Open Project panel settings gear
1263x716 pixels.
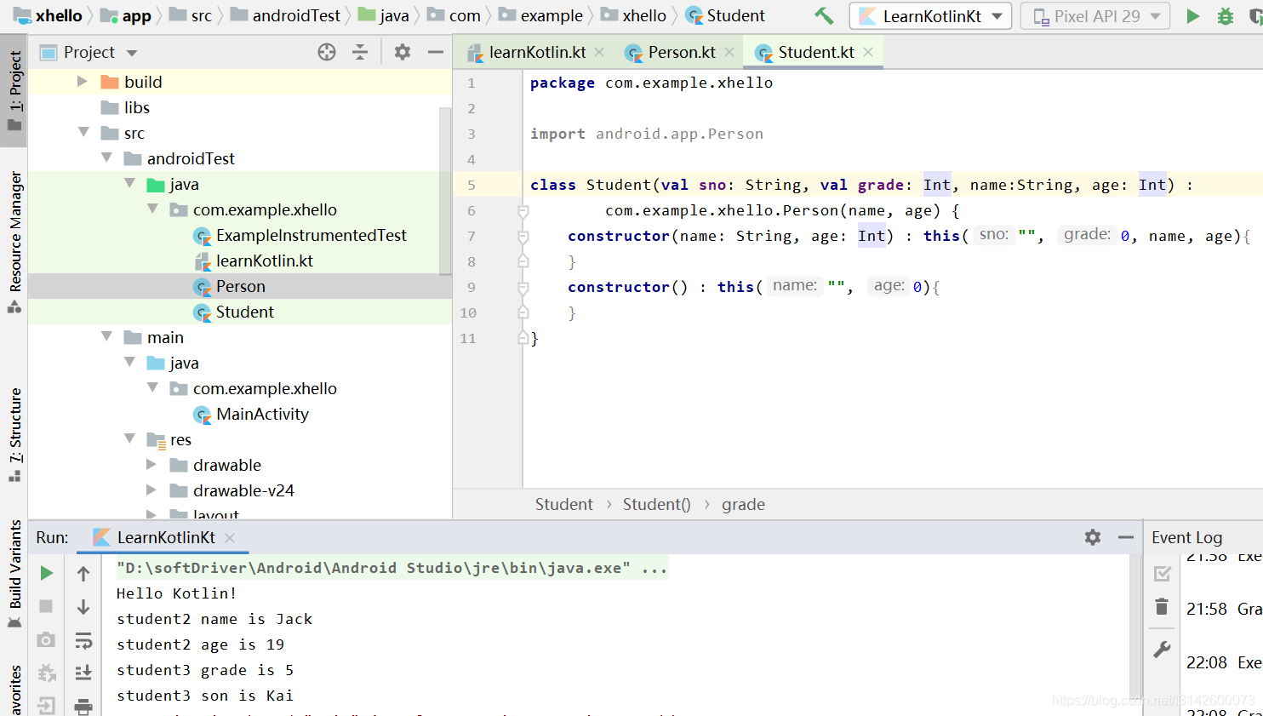(x=403, y=52)
